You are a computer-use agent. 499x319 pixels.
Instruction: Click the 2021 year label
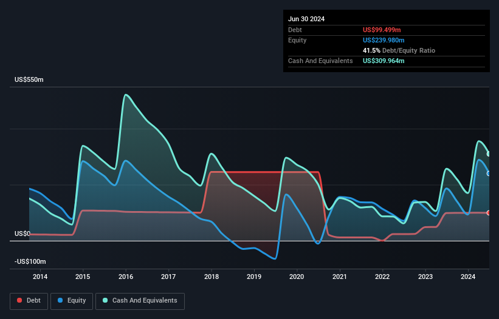pos(340,277)
